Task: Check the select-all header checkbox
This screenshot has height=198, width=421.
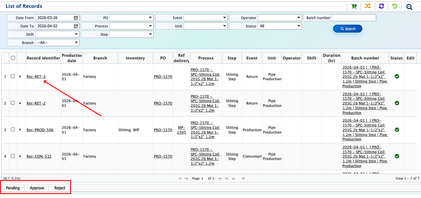Action: coord(13,58)
